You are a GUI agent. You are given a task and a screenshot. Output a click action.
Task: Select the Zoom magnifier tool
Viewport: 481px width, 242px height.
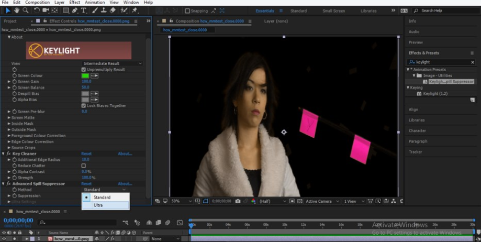(26, 10)
